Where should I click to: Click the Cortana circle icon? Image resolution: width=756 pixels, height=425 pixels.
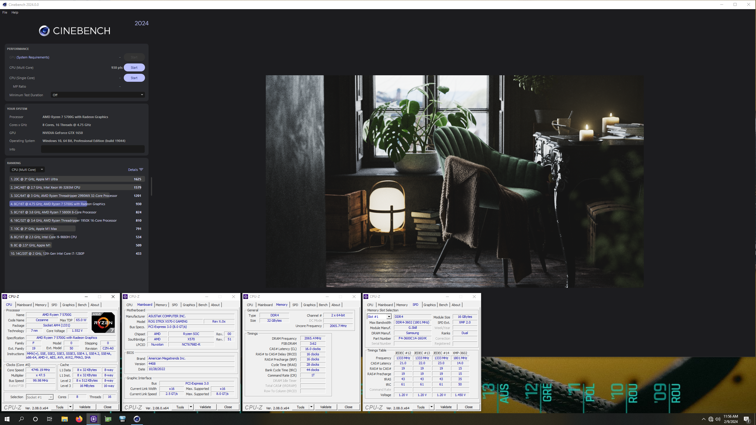[x=35, y=419]
